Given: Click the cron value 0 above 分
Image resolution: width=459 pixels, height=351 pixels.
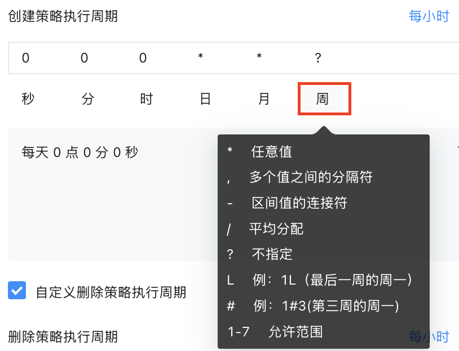Looking at the screenshot, I should pos(85,58).
